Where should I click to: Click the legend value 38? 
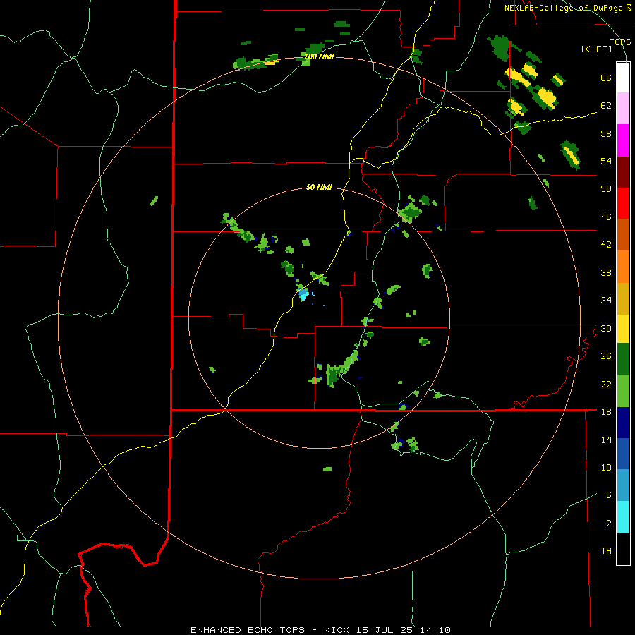click(606, 272)
